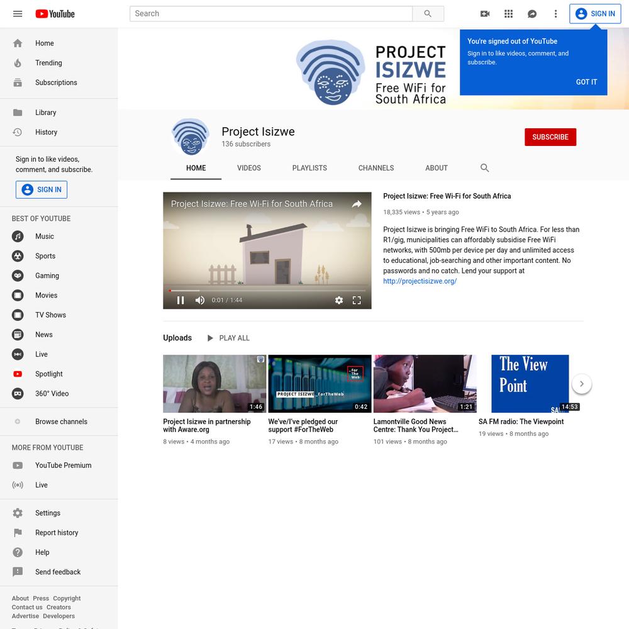Click SIGN IN in the sidebar
The image size is (629, 629).
[42, 190]
